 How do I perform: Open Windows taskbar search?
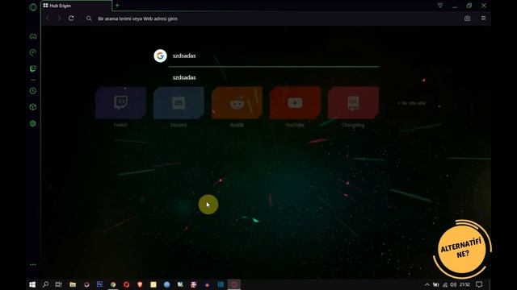45,284
